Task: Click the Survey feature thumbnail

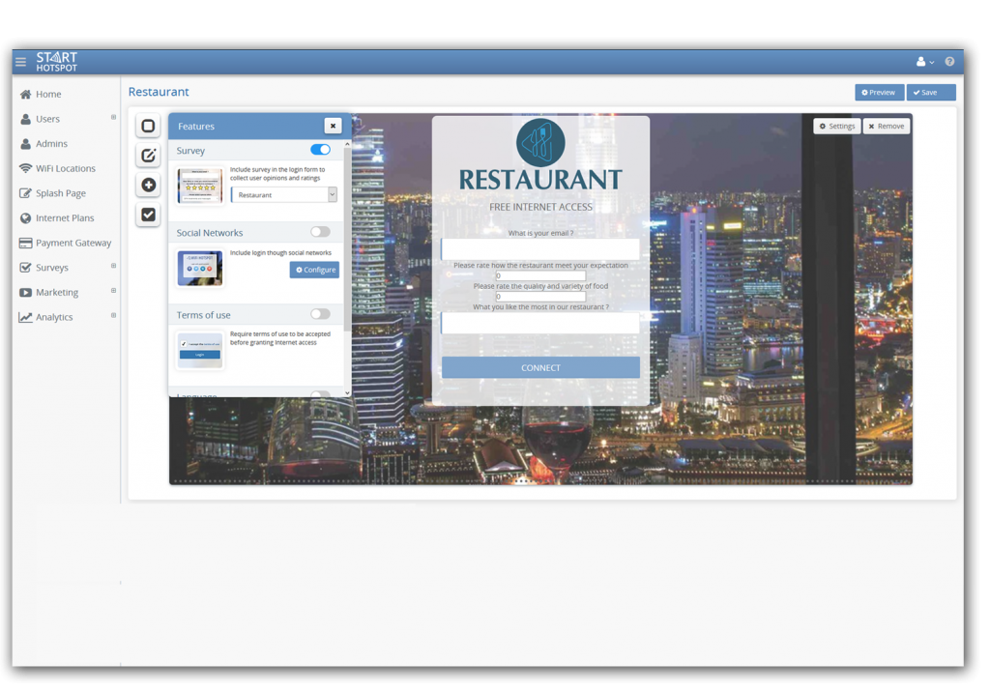Action: pos(199,186)
